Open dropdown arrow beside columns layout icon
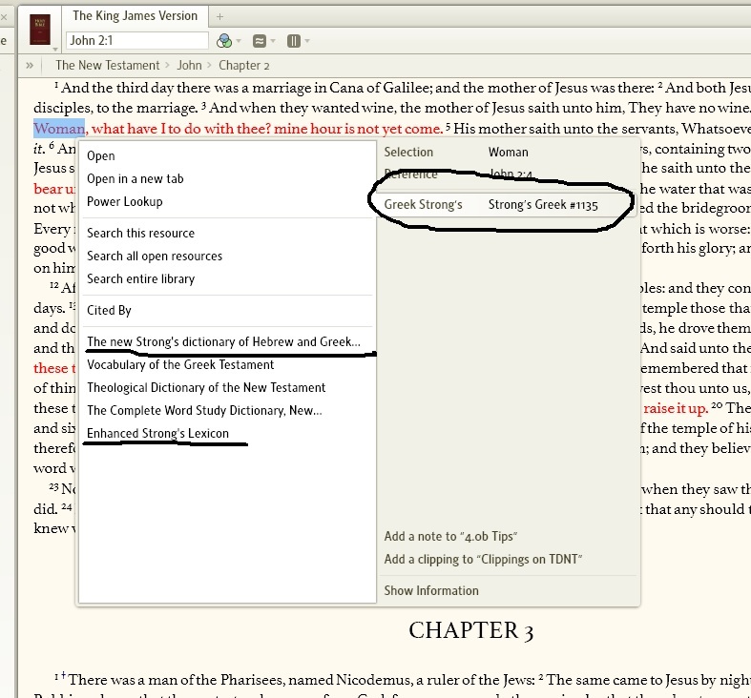The image size is (751, 698). (x=307, y=41)
